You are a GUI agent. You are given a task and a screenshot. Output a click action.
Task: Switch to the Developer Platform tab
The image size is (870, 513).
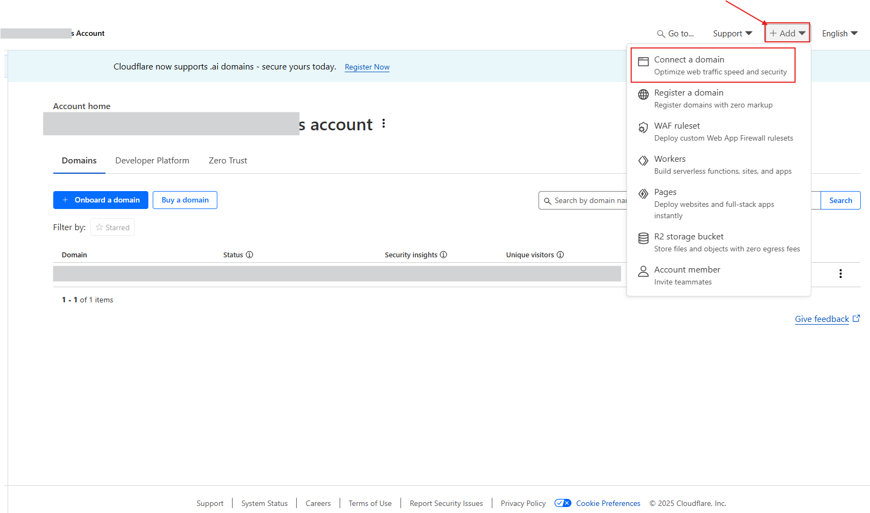point(152,161)
